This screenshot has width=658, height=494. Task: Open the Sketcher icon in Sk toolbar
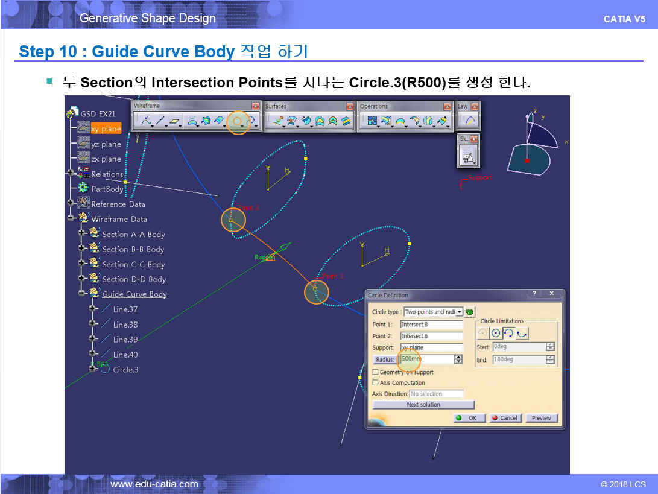(x=468, y=157)
